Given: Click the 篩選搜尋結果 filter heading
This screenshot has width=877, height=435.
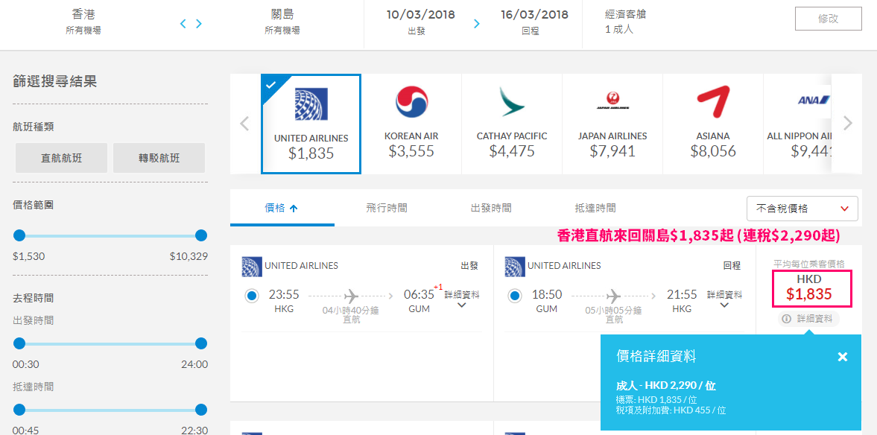Looking at the screenshot, I should coord(55,82).
